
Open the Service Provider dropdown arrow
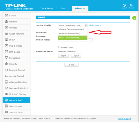coord(86,25)
